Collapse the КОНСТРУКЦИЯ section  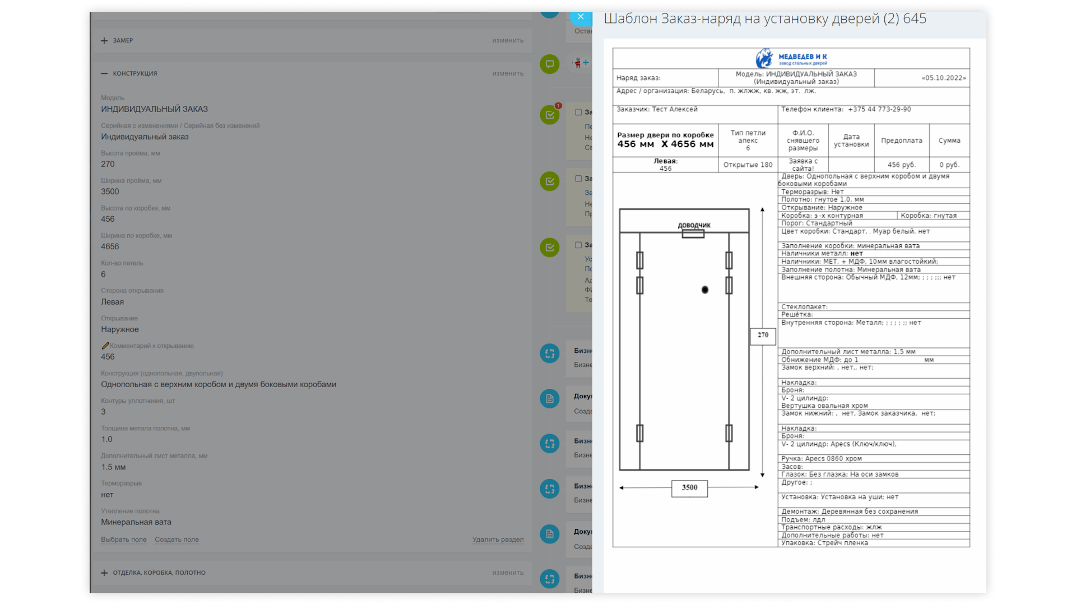click(104, 73)
